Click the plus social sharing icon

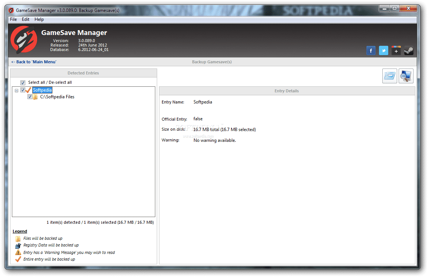[396, 51]
